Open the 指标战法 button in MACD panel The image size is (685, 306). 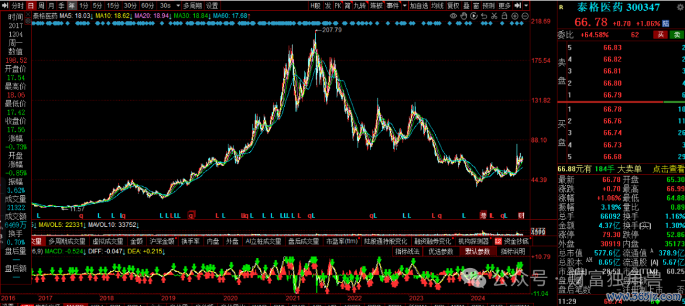click(408, 252)
